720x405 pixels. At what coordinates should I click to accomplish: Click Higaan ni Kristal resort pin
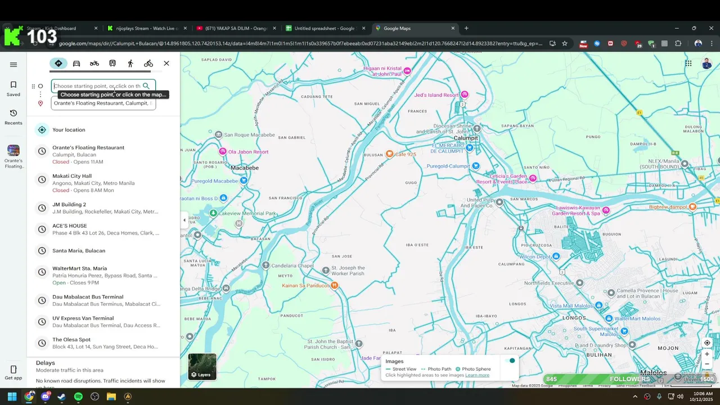click(407, 70)
